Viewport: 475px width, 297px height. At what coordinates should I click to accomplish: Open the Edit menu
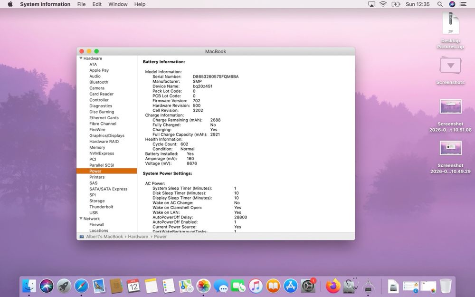97,4
